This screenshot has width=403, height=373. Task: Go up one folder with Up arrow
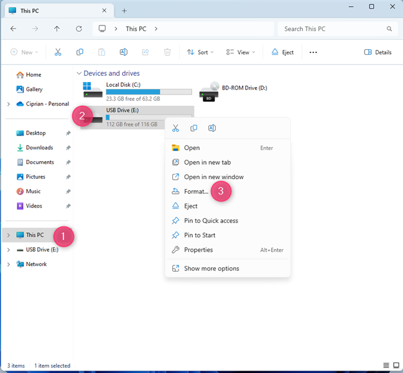pyautogui.click(x=57, y=29)
